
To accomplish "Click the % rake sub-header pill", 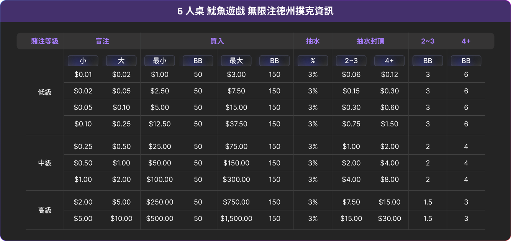I will point(313,61).
